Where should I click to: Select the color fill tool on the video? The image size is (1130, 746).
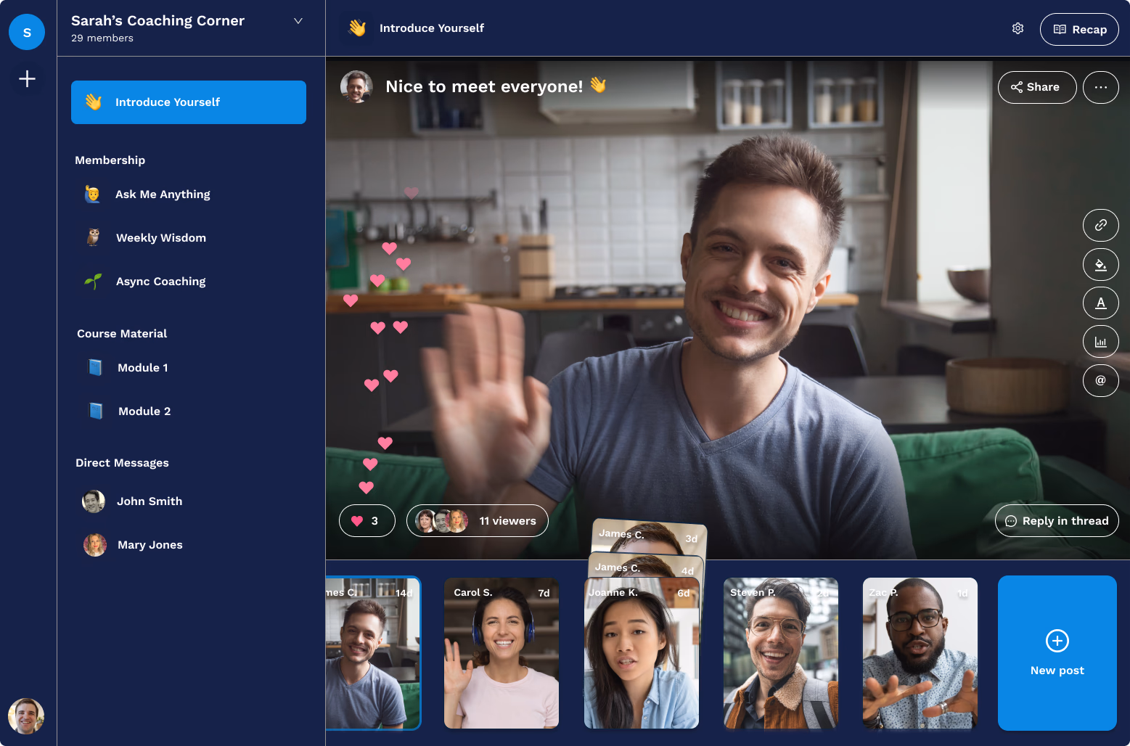tap(1100, 264)
